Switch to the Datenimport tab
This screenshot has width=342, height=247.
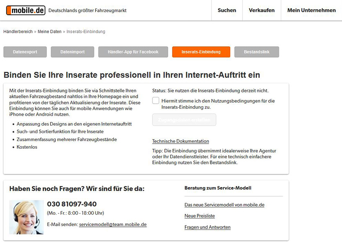click(73, 52)
